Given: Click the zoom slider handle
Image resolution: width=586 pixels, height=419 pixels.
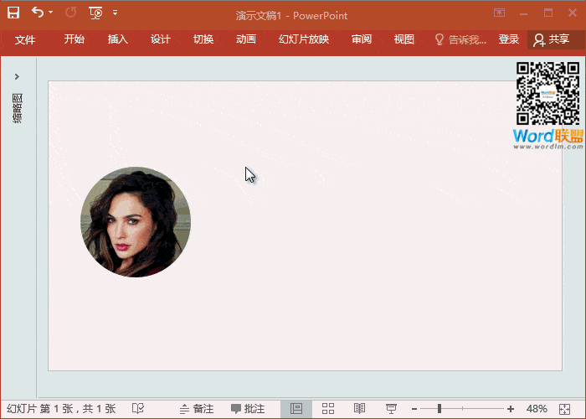Looking at the screenshot, I should [439, 409].
